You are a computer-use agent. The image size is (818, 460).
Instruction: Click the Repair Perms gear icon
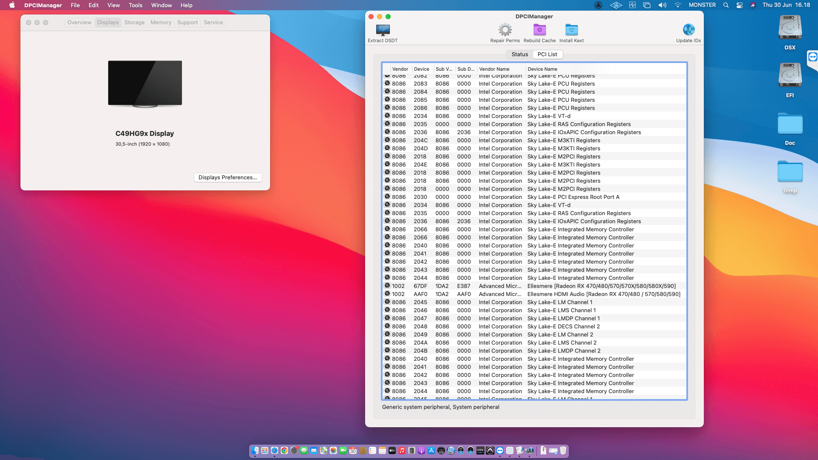(x=505, y=30)
